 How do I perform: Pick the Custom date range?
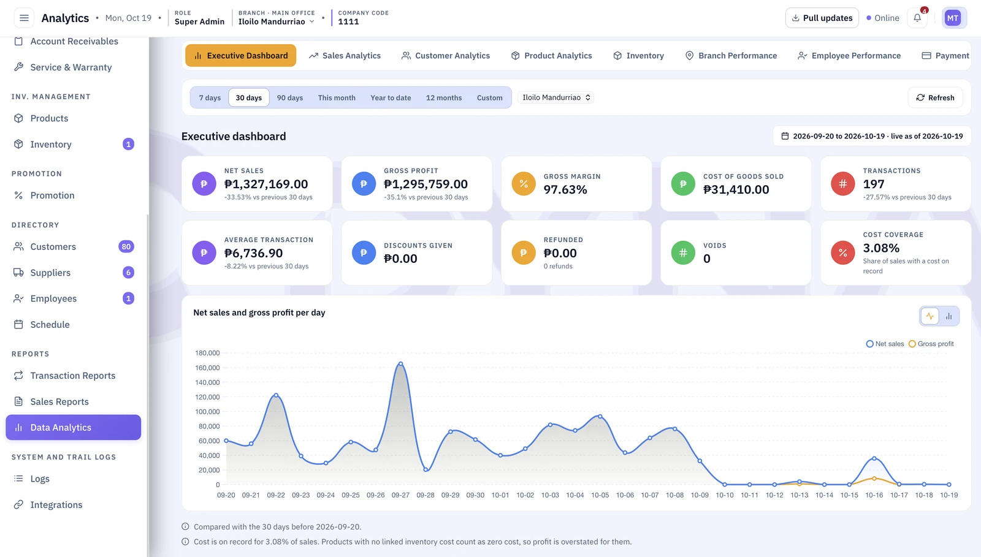coord(489,97)
